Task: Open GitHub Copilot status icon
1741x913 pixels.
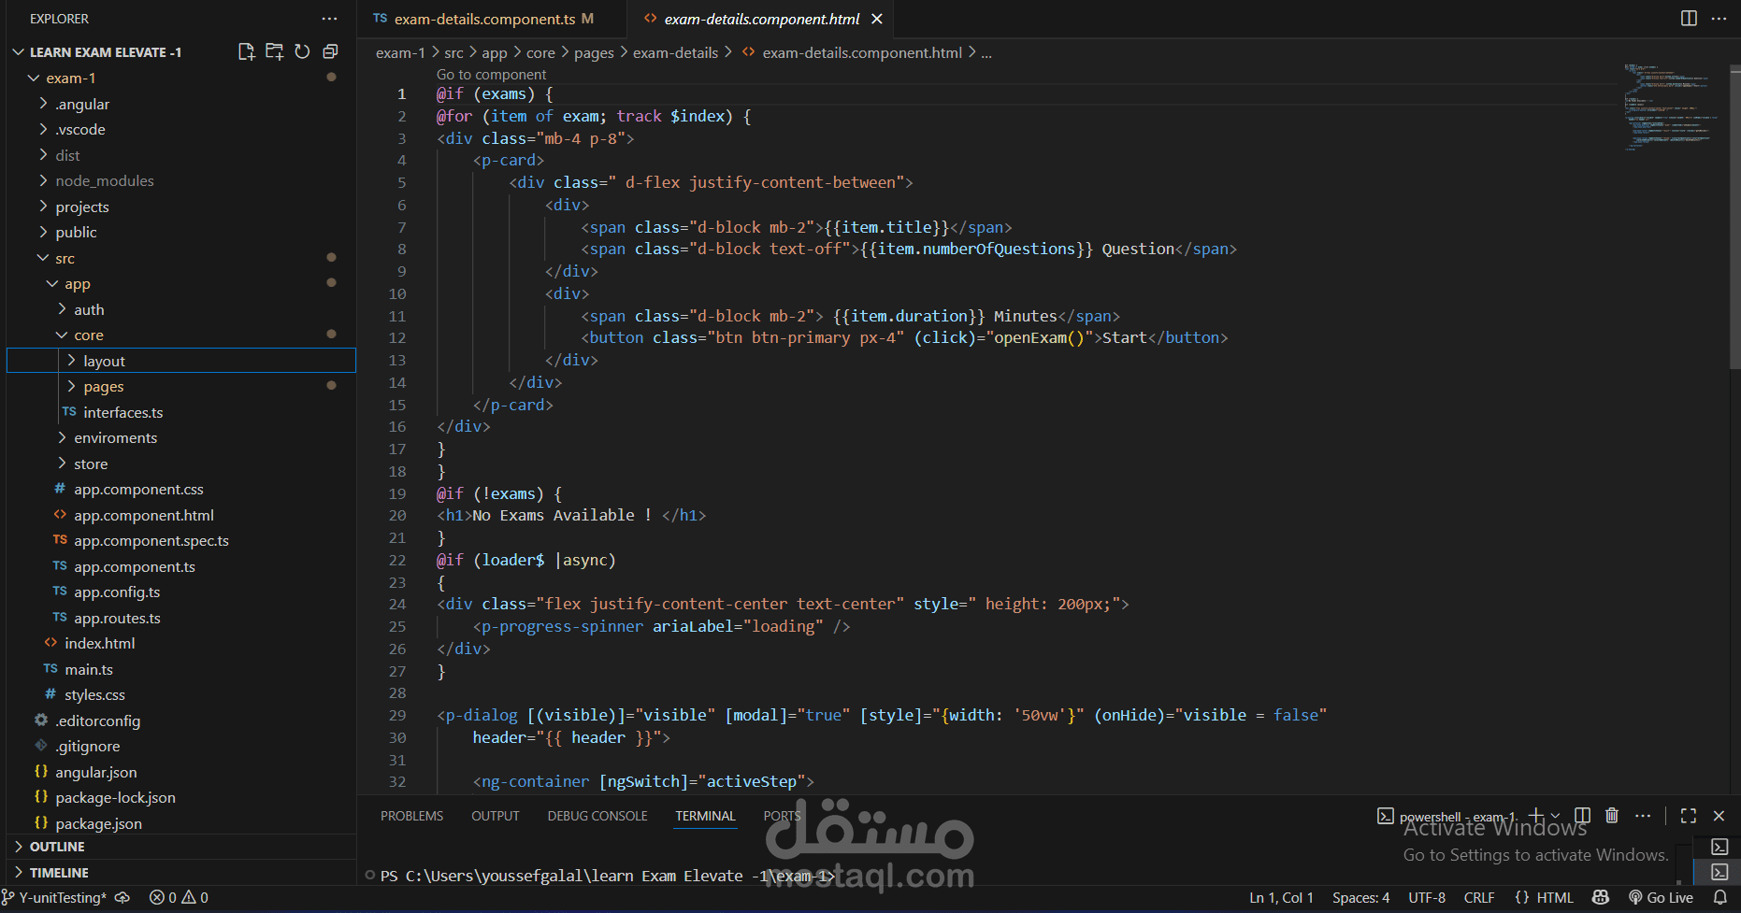Action: [x=1601, y=898]
